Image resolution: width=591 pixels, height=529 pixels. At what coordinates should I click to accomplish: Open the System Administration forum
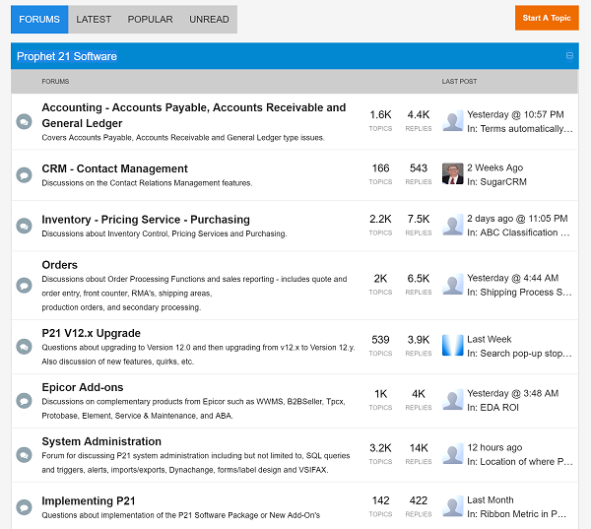pos(101,441)
